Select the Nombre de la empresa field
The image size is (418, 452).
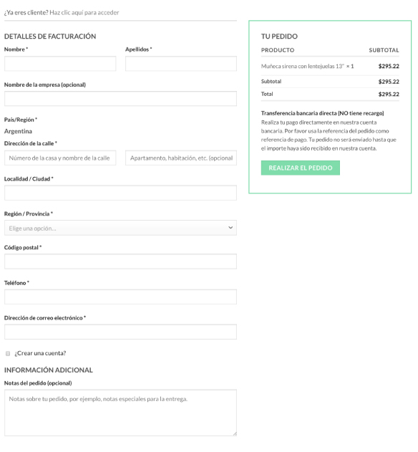[x=120, y=99]
